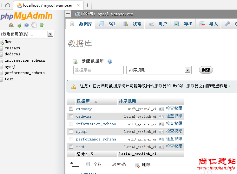Open phpMyAdmin documentation help icon
The height and width of the screenshot is (174, 237).
coord(26,25)
